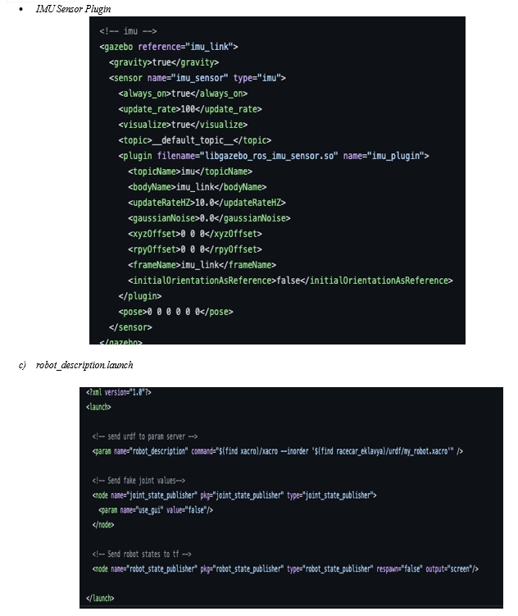Click the 'Send robot states to tf' comment
518x616 pixels.
pos(142,554)
